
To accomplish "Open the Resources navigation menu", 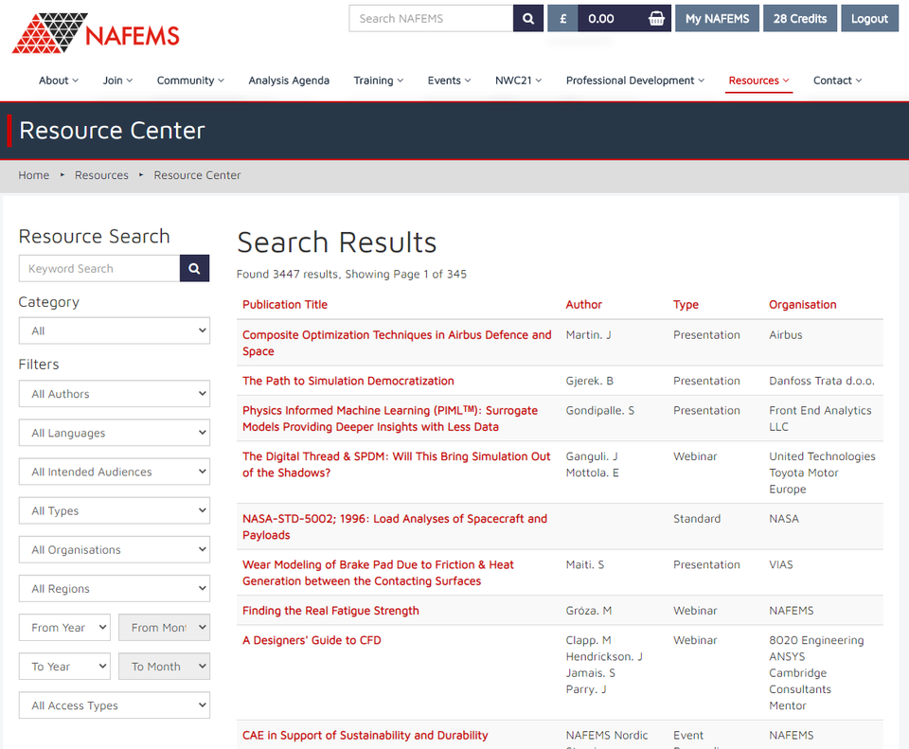I will (x=758, y=80).
